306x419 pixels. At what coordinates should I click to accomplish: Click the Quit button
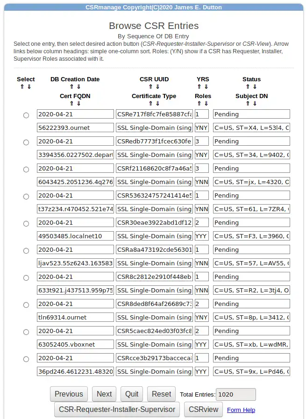pos(132,394)
